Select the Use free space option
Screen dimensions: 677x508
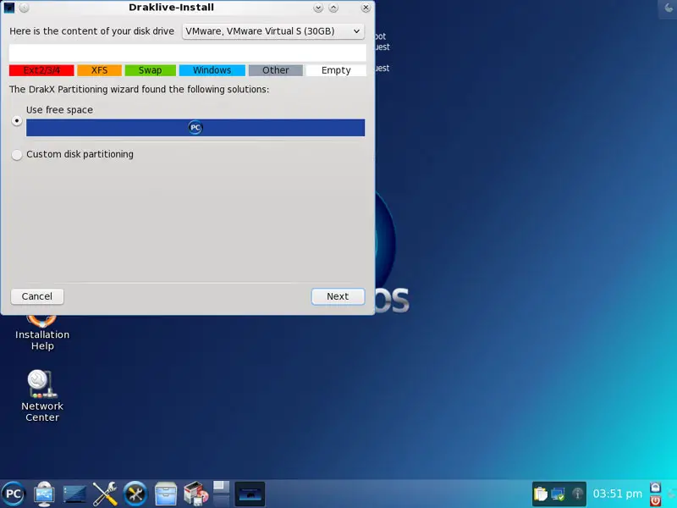click(17, 121)
